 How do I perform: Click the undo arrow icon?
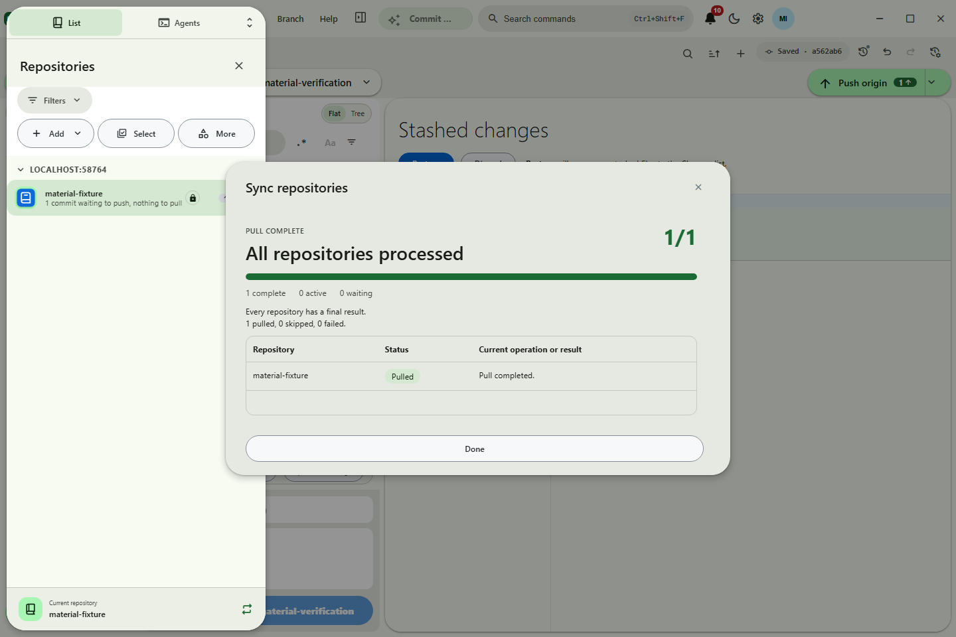tap(887, 51)
